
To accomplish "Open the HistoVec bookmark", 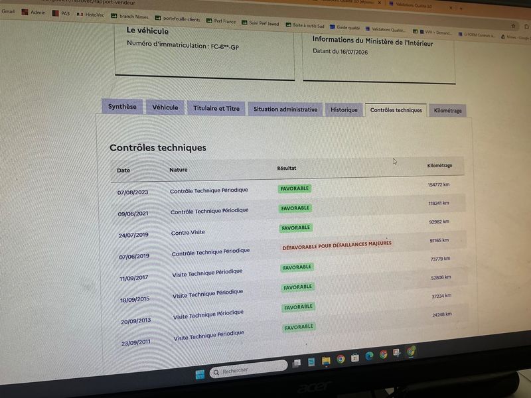I will (90, 15).
